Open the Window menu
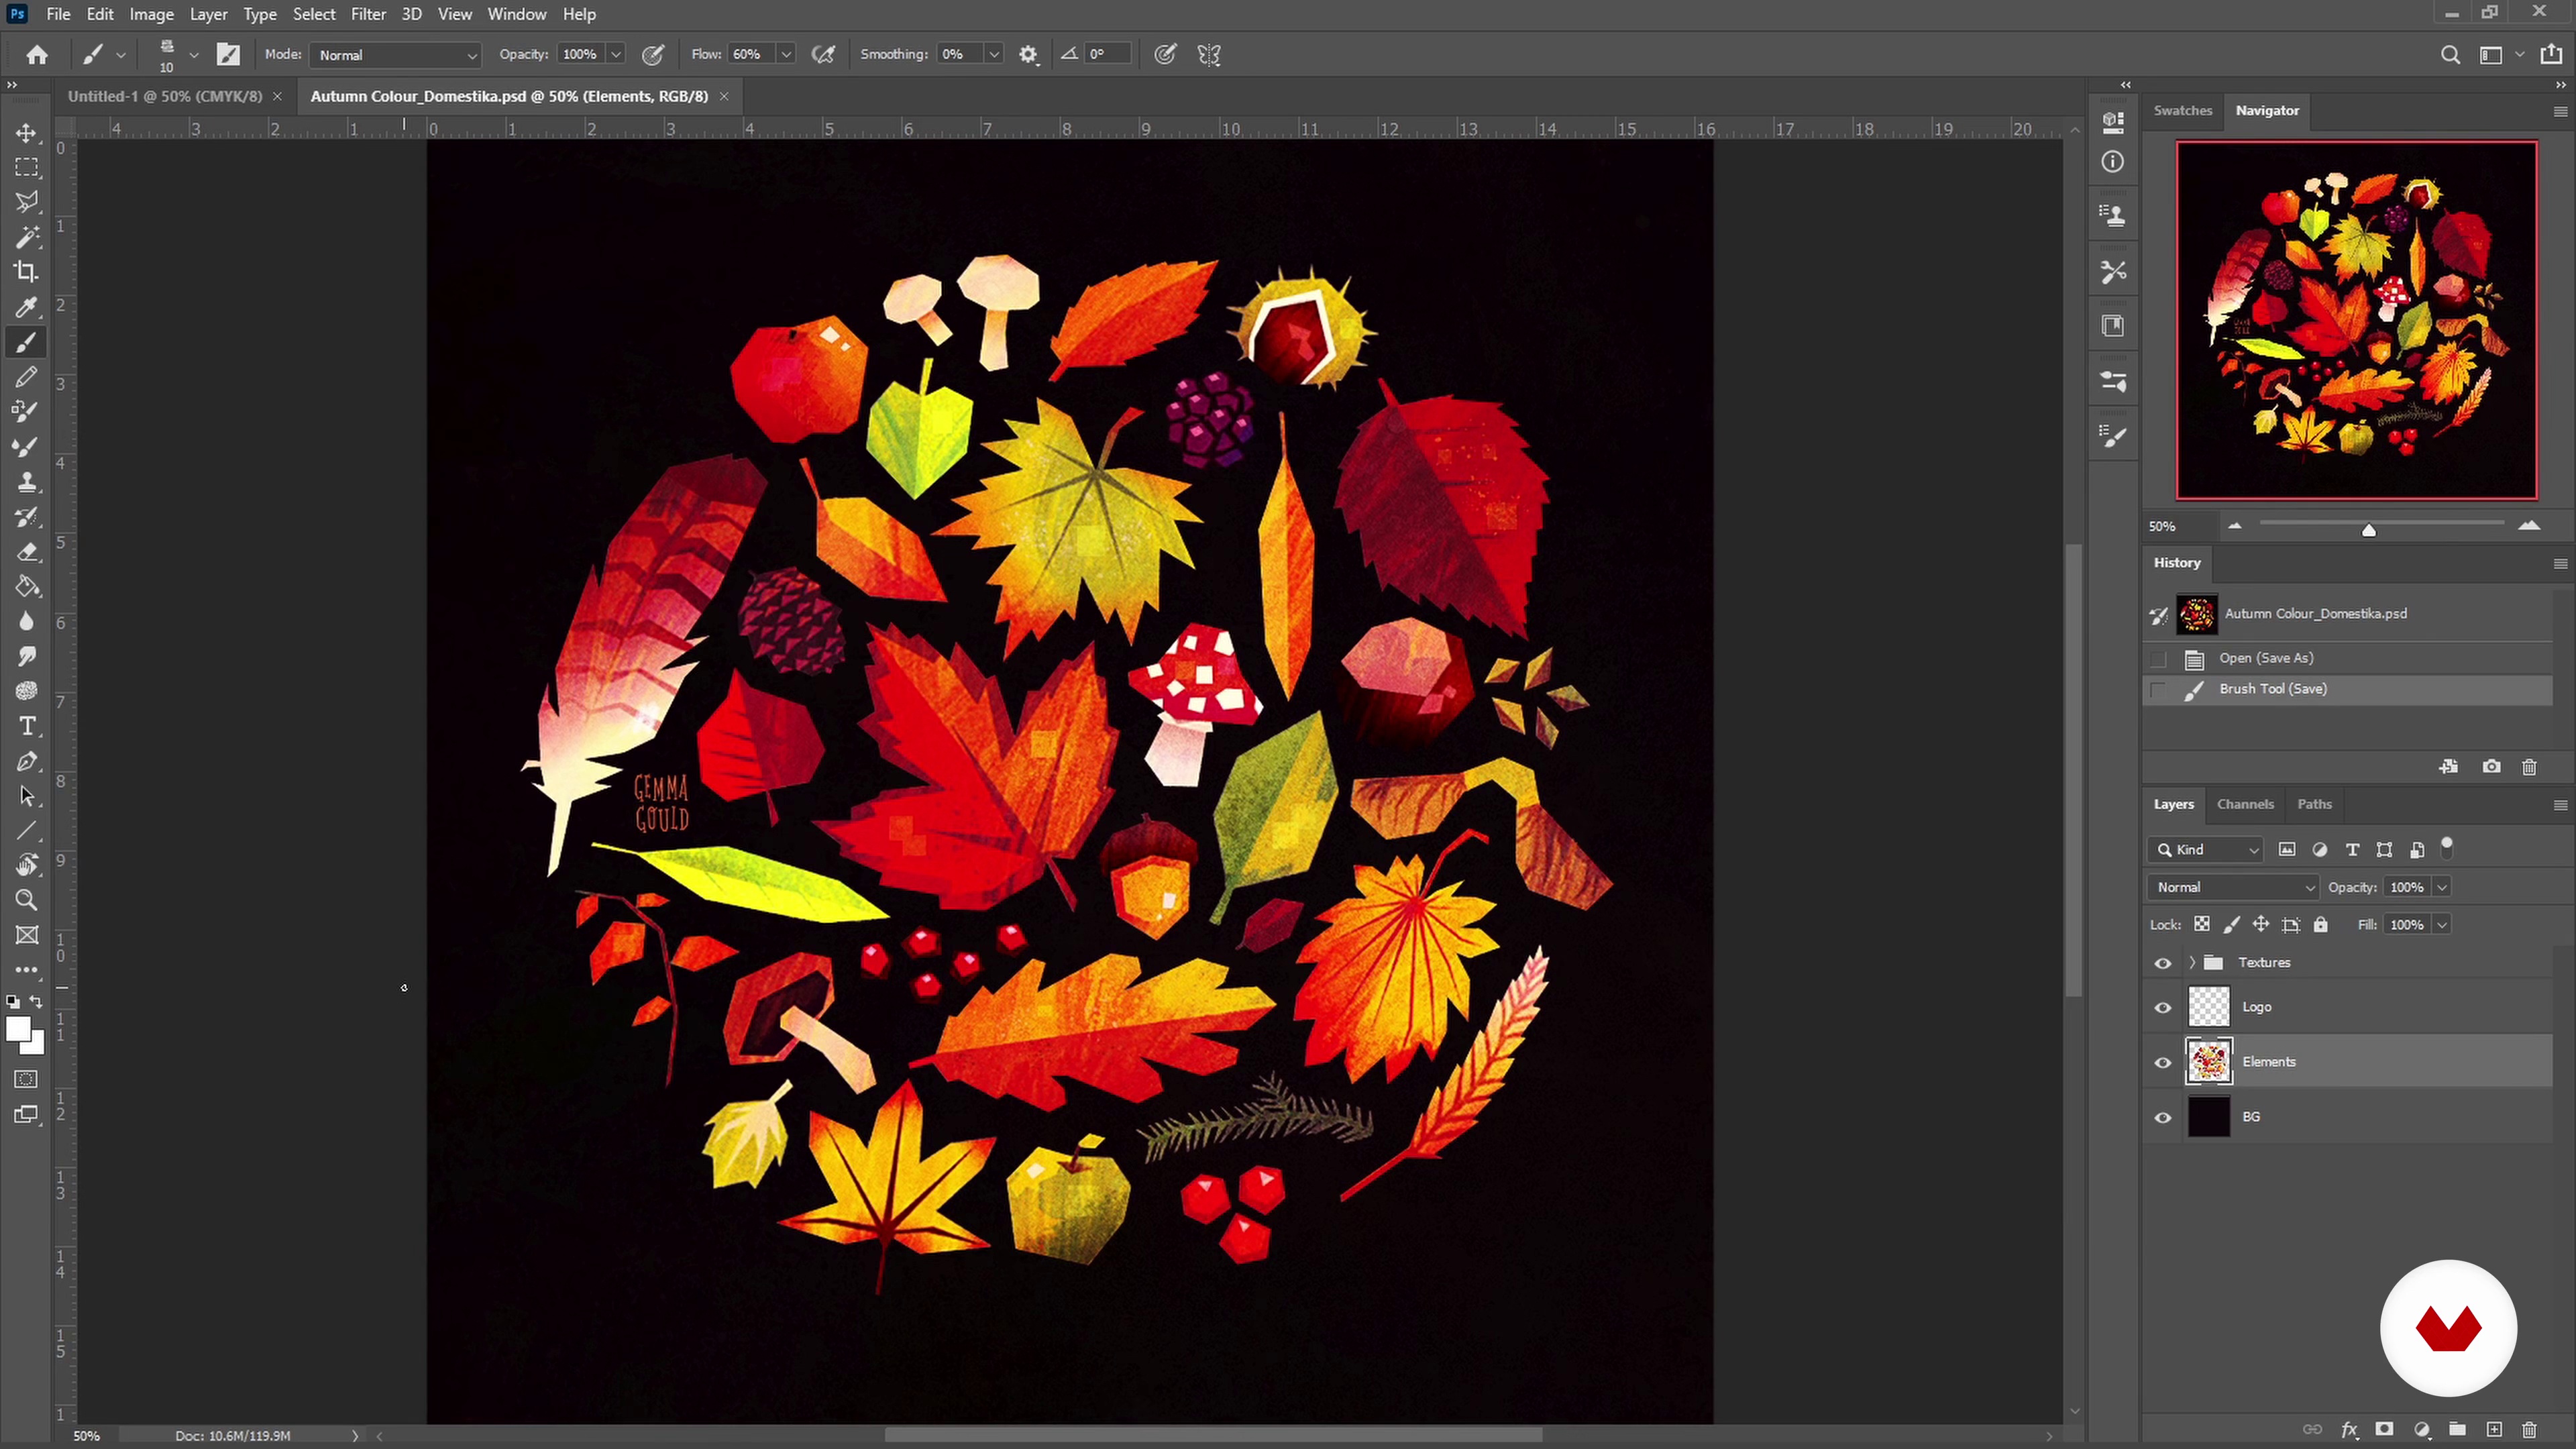Viewport: 2576px width, 1449px height. pyautogui.click(x=516, y=14)
